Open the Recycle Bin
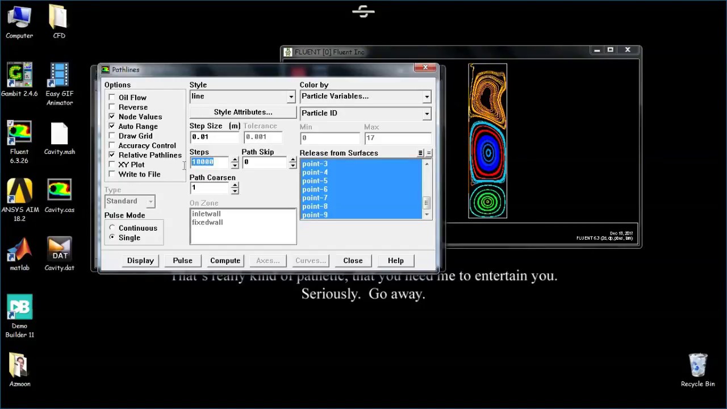 (697, 370)
